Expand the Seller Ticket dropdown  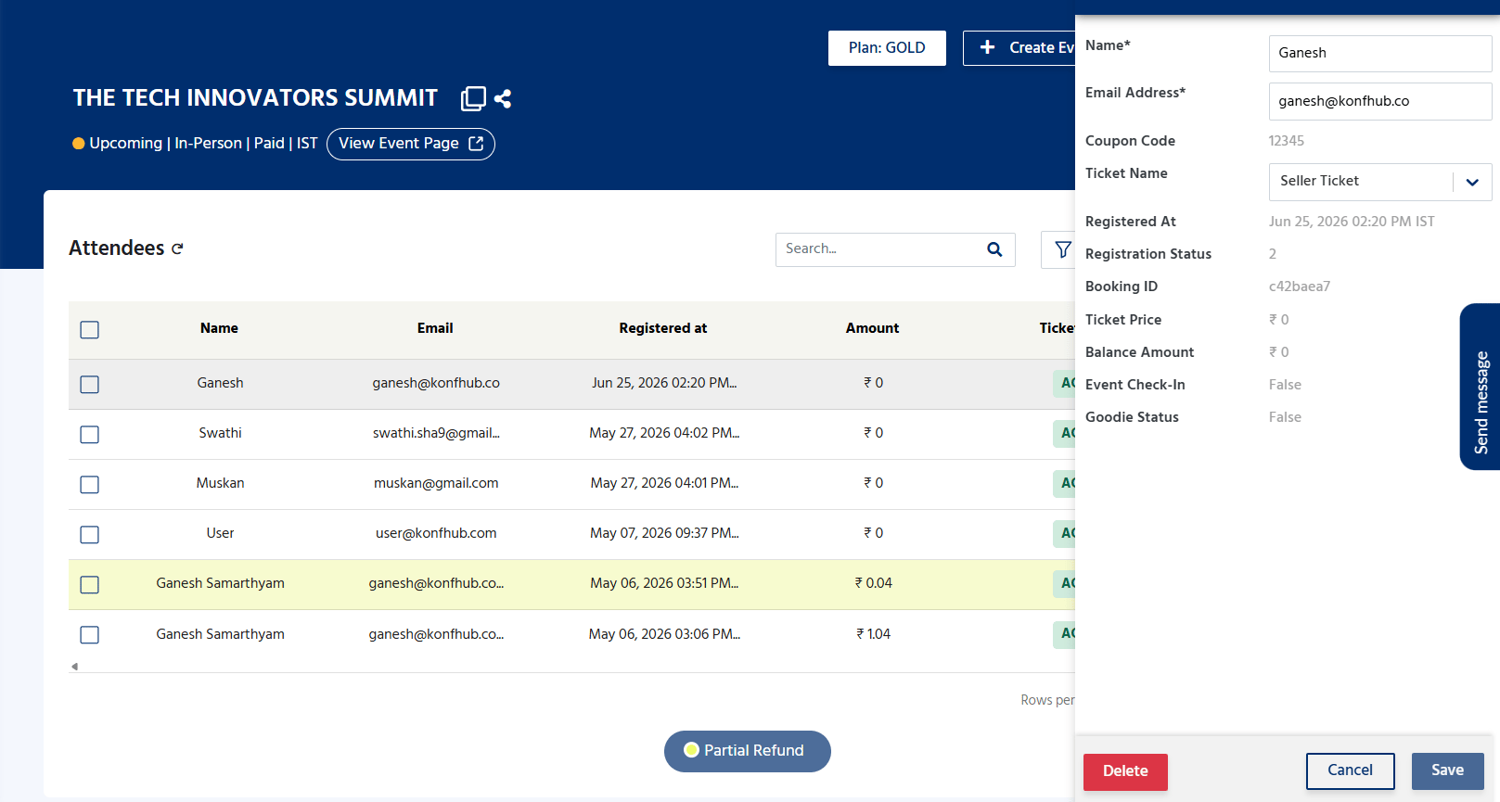point(1380,182)
